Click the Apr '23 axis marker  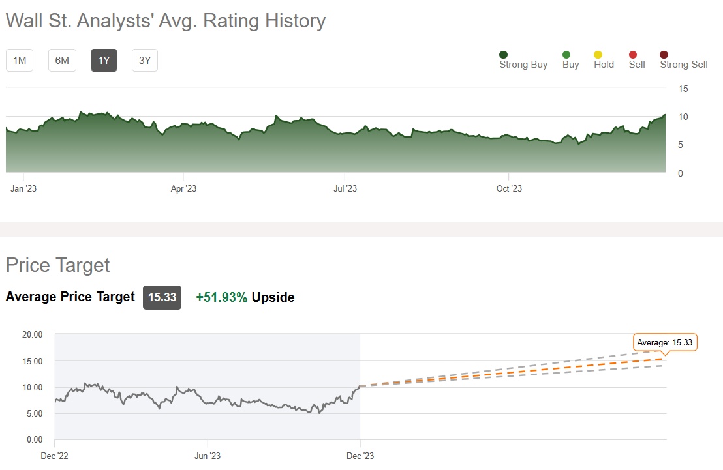point(183,189)
